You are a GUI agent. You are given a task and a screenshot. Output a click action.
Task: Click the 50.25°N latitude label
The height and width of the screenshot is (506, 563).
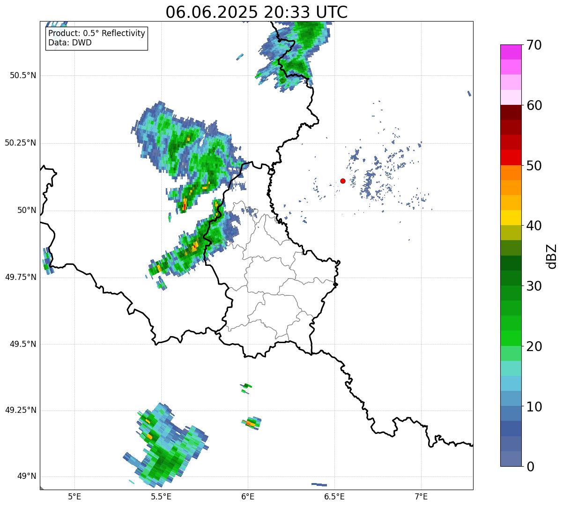[x=20, y=143]
